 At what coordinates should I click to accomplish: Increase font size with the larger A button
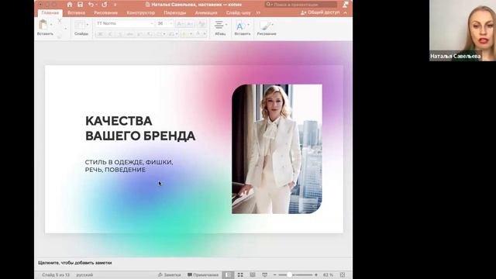coord(180,24)
